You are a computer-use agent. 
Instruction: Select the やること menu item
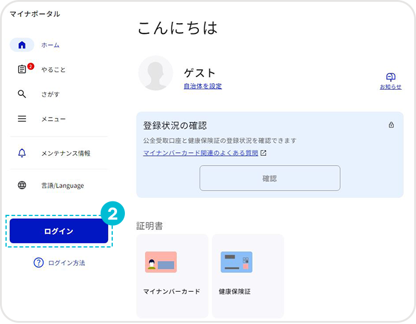tap(53, 70)
